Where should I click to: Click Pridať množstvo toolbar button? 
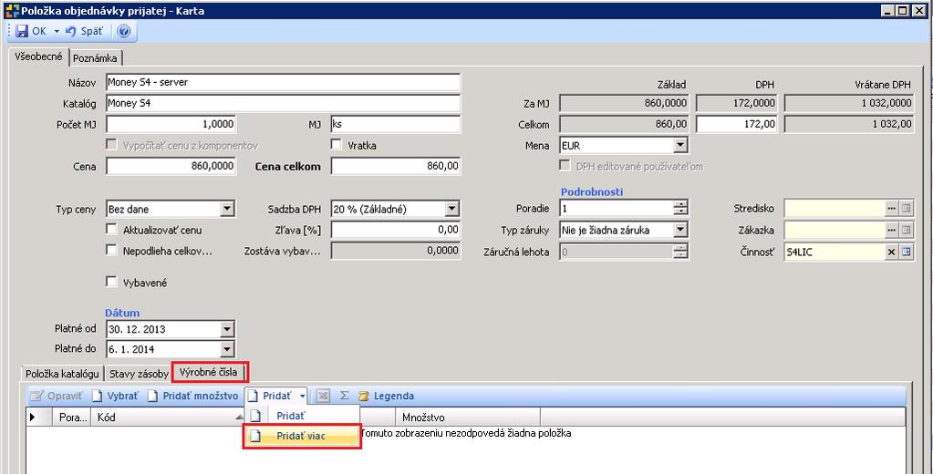click(192, 396)
